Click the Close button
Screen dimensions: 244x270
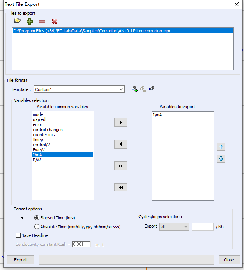tap(229, 260)
